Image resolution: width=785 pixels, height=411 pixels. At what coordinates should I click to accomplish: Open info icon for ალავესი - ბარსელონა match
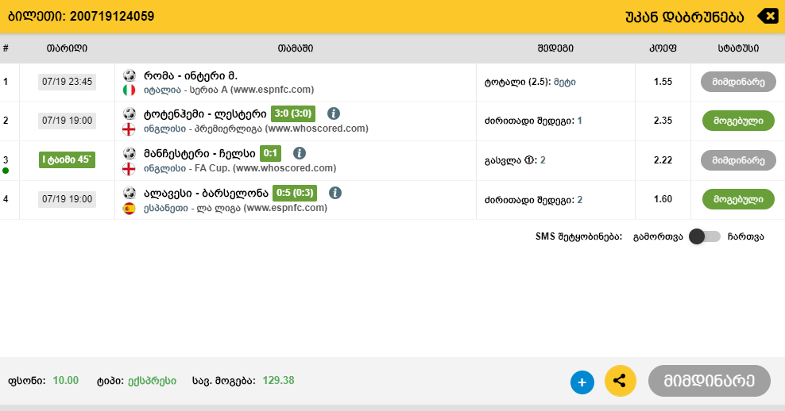point(335,193)
